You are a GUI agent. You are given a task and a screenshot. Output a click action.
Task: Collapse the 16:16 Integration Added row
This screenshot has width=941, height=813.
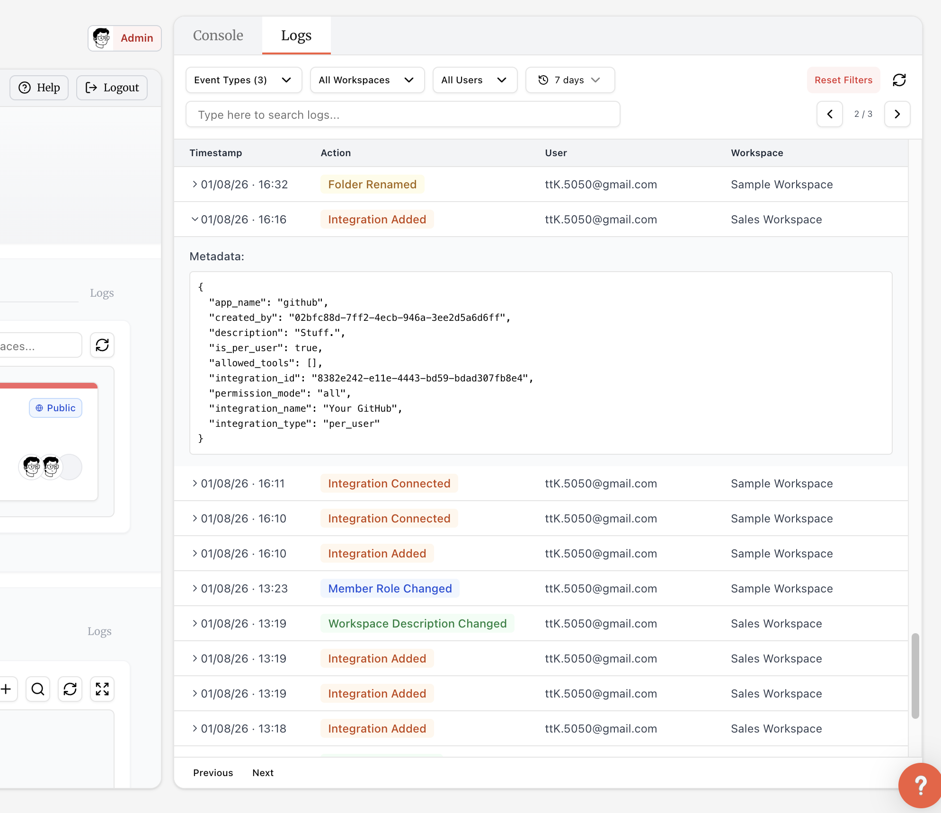coord(195,219)
